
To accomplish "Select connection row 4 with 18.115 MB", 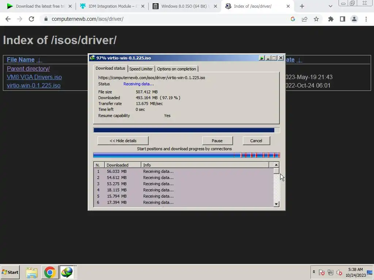I will [x=184, y=190].
